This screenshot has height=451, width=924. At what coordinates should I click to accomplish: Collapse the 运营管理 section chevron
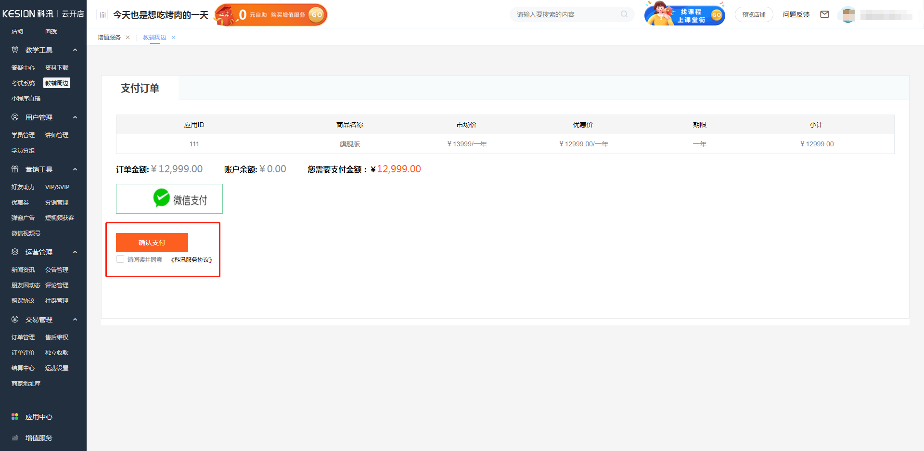(x=75, y=252)
